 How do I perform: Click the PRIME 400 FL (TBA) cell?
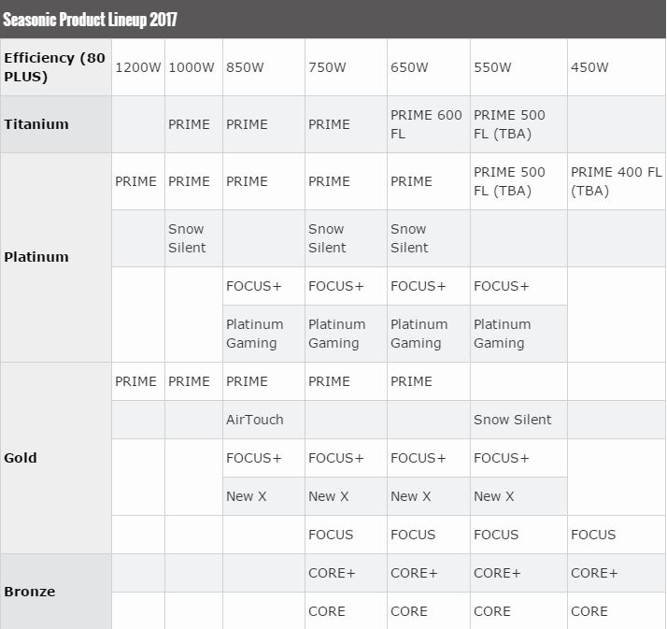(616, 181)
